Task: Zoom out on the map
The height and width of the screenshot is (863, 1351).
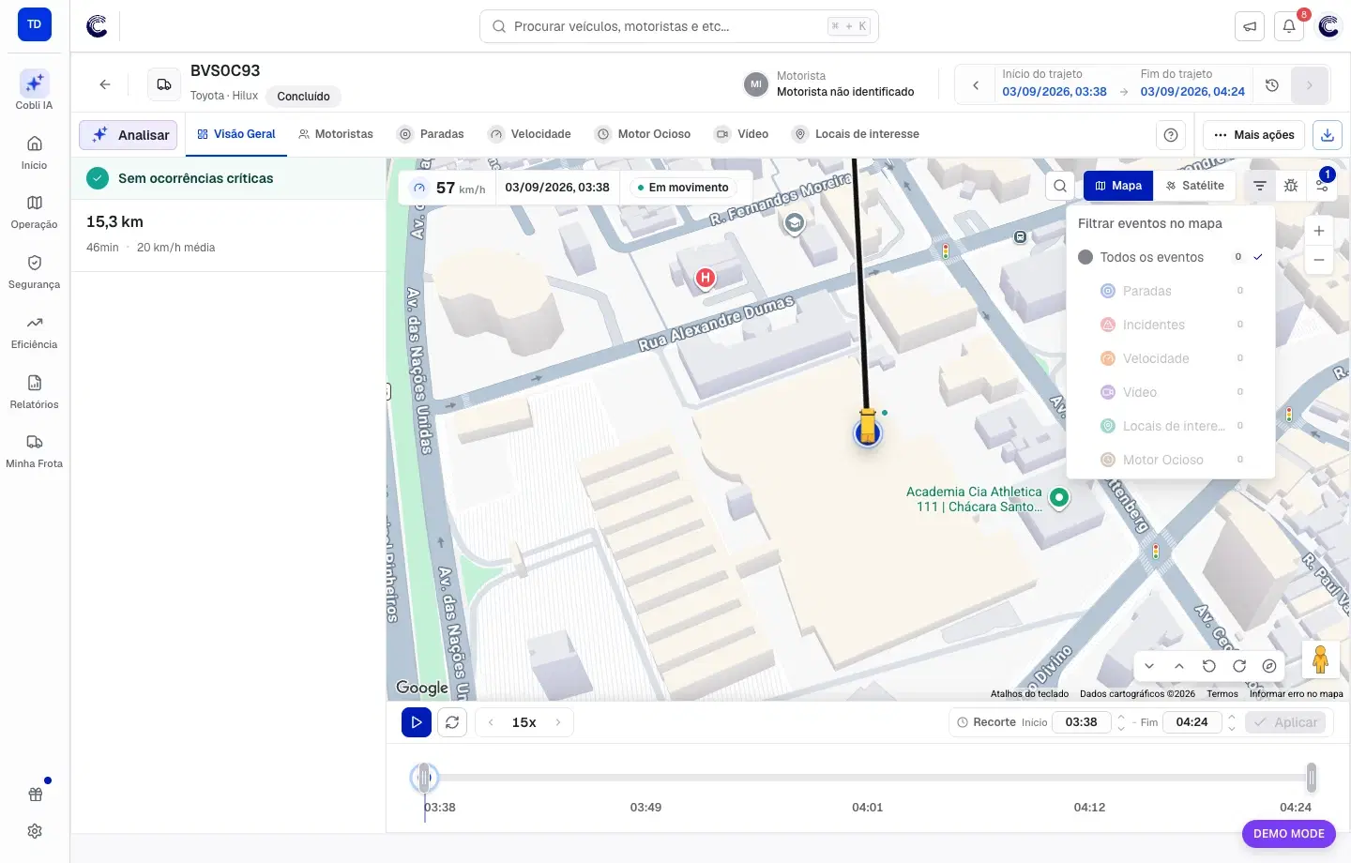Action: 1319,260
